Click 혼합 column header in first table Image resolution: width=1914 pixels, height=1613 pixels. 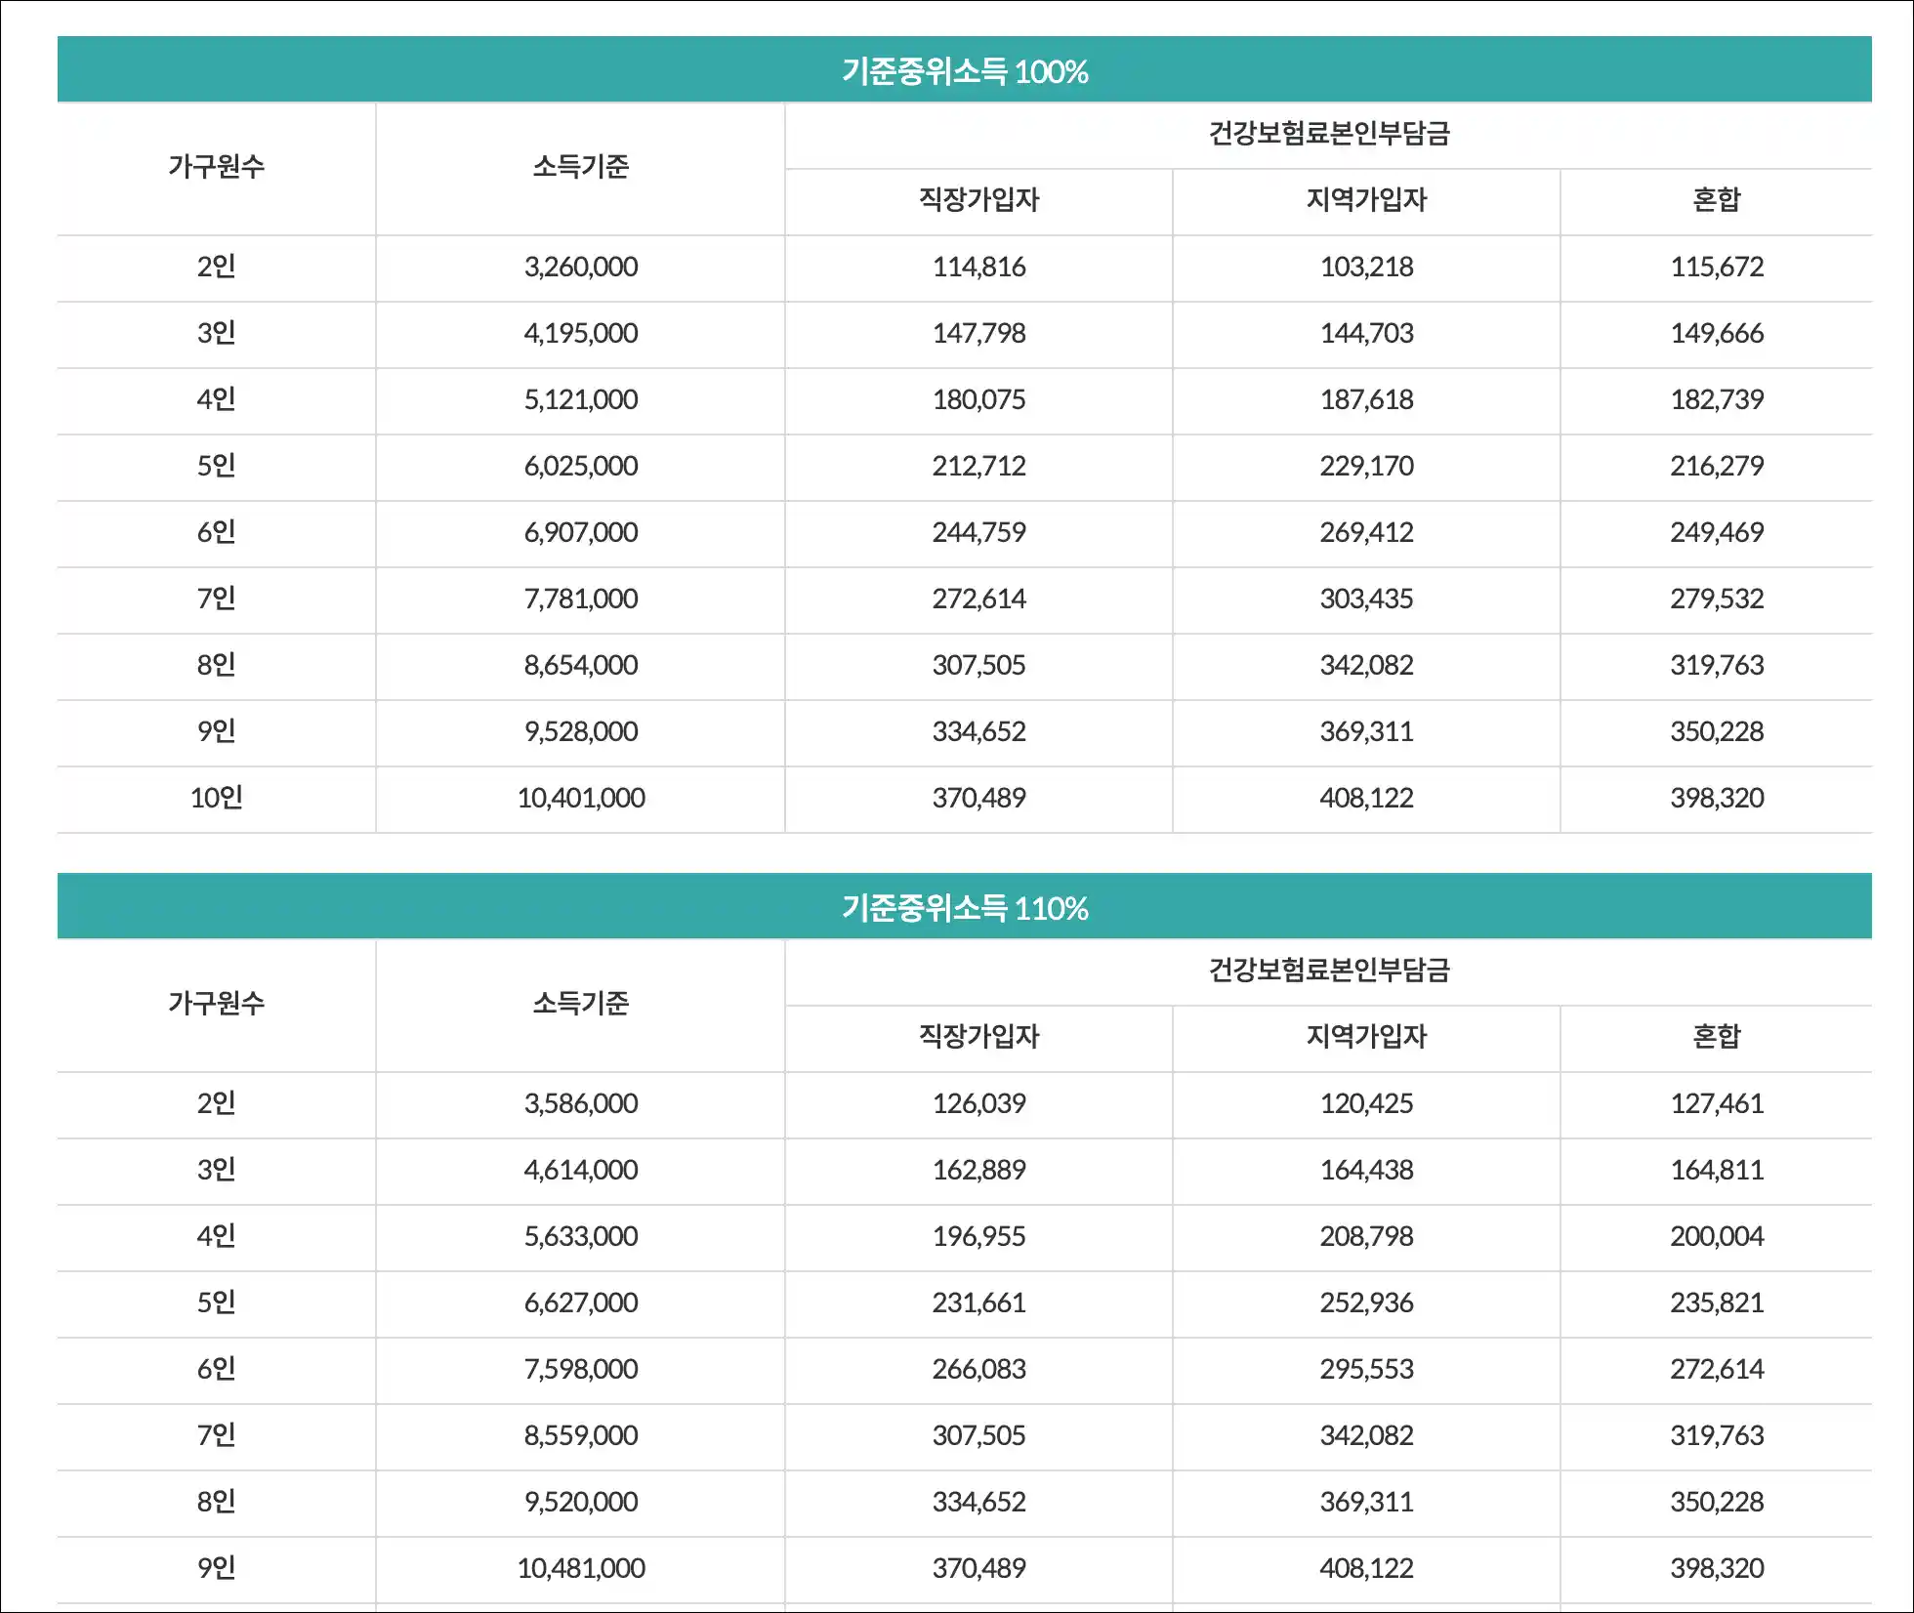point(1716,200)
